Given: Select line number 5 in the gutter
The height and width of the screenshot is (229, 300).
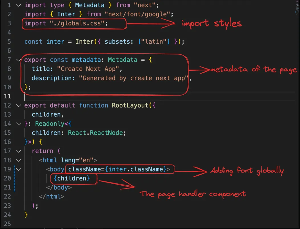Looking at the screenshot, I should click(x=9, y=42).
